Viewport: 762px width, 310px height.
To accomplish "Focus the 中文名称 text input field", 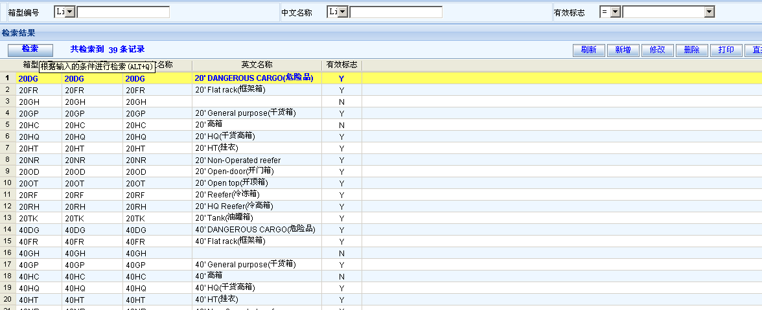I will [396, 12].
